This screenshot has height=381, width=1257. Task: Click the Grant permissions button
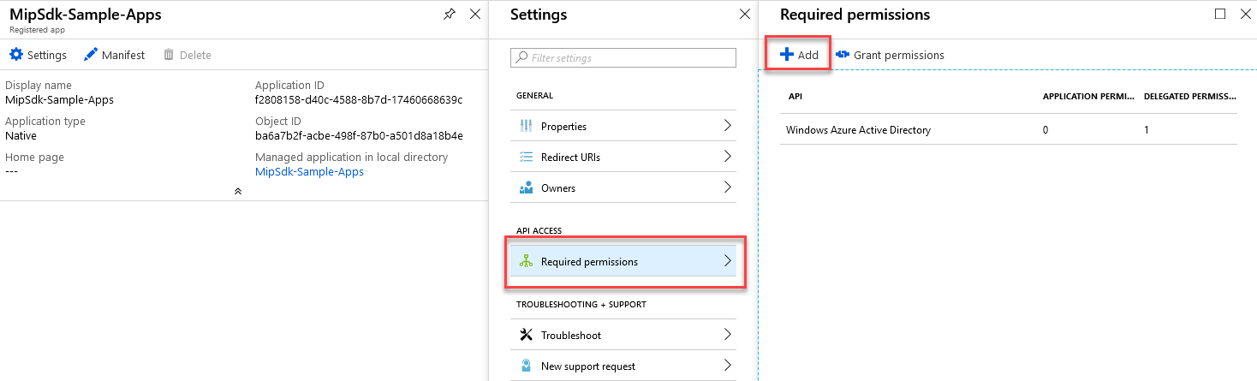point(891,55)
